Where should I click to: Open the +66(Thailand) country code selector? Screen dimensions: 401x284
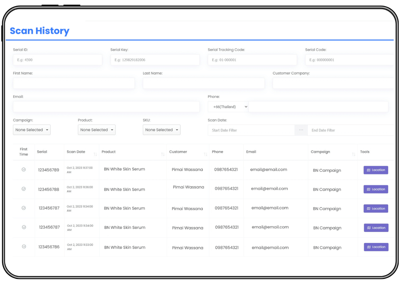[228, 107]
